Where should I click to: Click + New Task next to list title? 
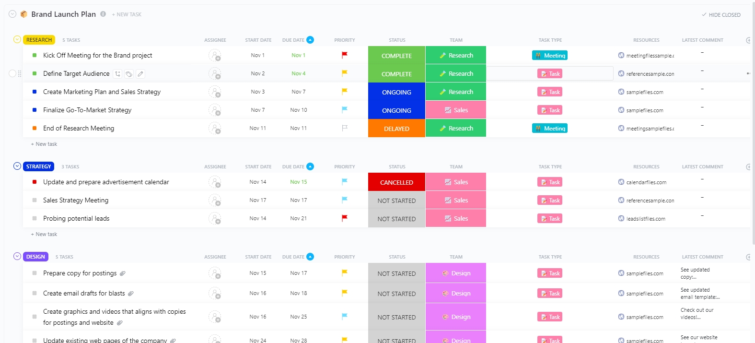click(127, 14)
